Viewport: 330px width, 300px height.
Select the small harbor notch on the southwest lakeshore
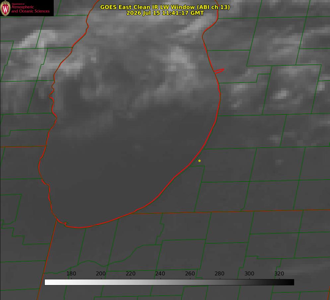point(65,224)
